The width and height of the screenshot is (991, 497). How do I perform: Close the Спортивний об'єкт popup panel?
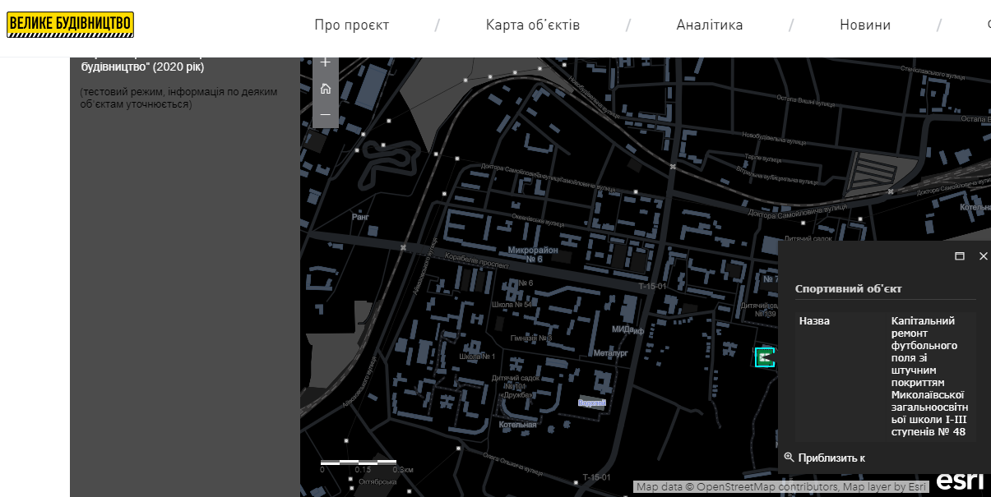click(x=983, y=256)
